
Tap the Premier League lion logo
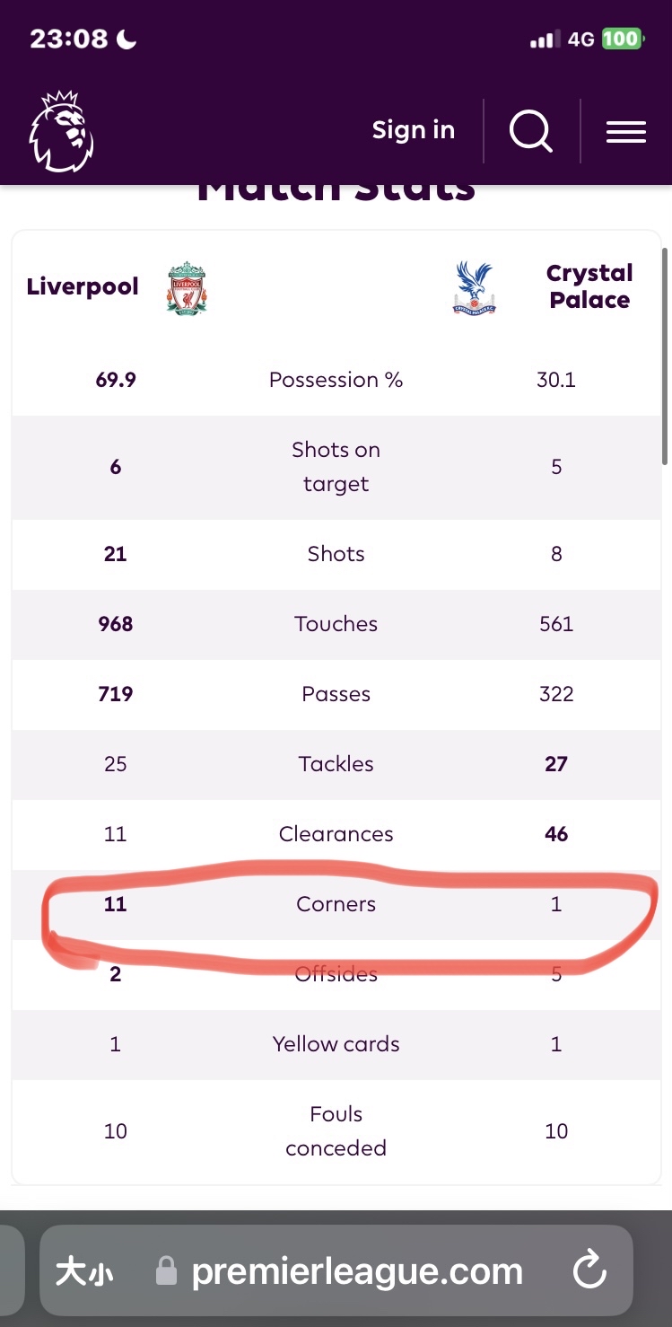[61, 131]
